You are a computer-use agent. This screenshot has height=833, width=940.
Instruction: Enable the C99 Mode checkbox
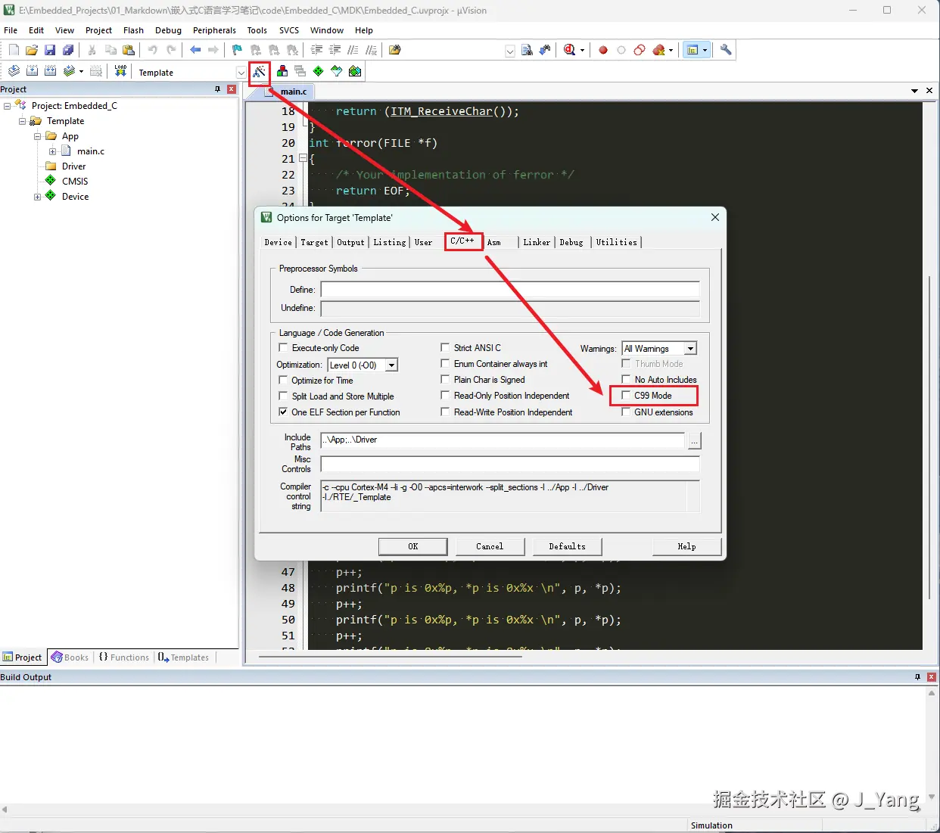click(x=626, y=395)
